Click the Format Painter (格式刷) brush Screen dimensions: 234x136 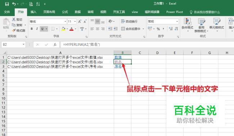[14, 30]
